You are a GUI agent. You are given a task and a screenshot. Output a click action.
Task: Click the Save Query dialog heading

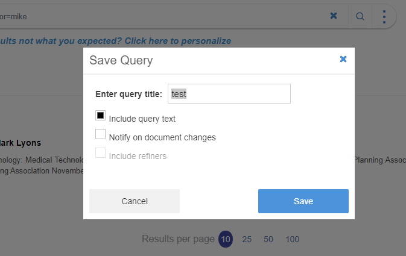[x=121, y=60]
